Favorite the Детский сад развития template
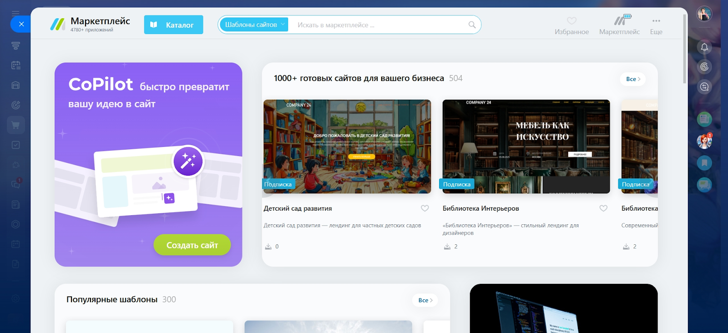728x333 pixels. (425, 208)
